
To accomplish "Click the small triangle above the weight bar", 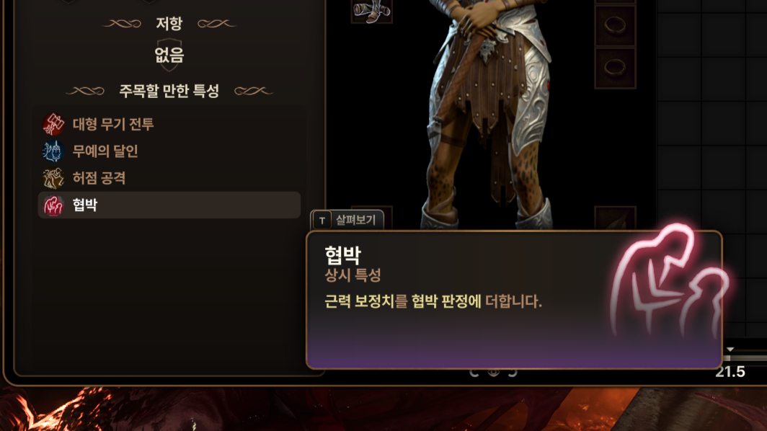I will tap(730, 350).
